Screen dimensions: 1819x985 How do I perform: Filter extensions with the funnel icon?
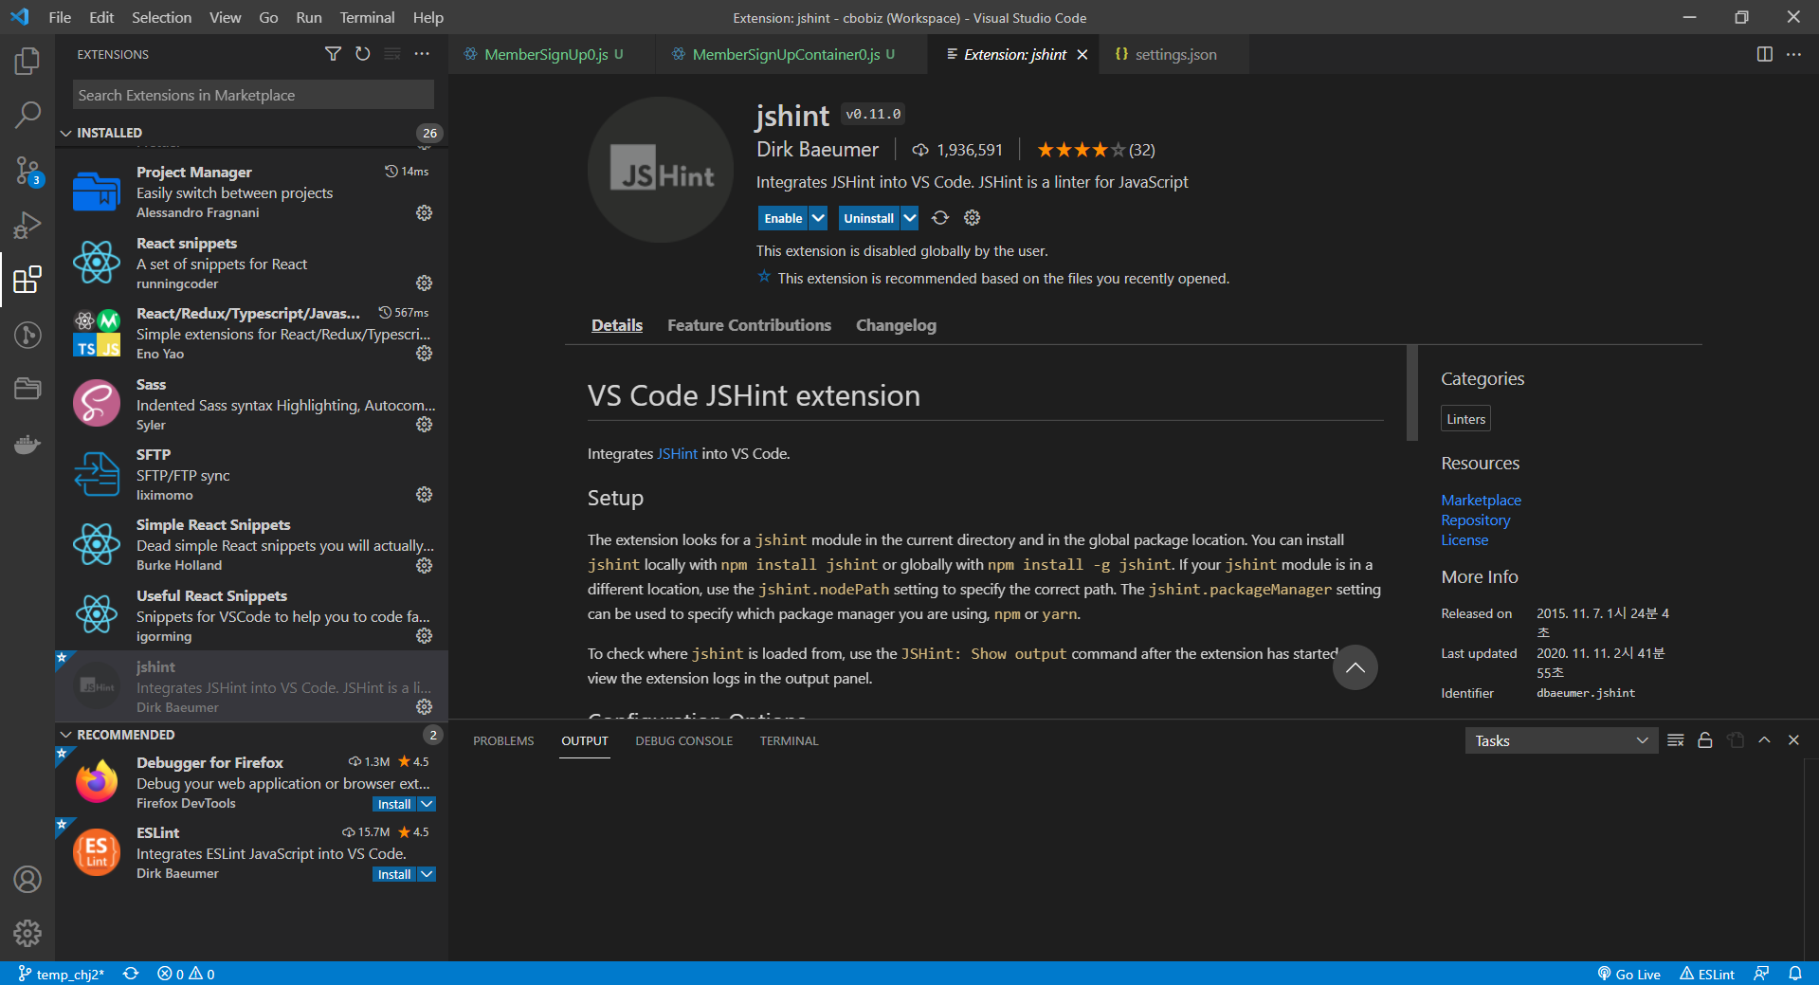pyautogui.click(x=333, y=54)
